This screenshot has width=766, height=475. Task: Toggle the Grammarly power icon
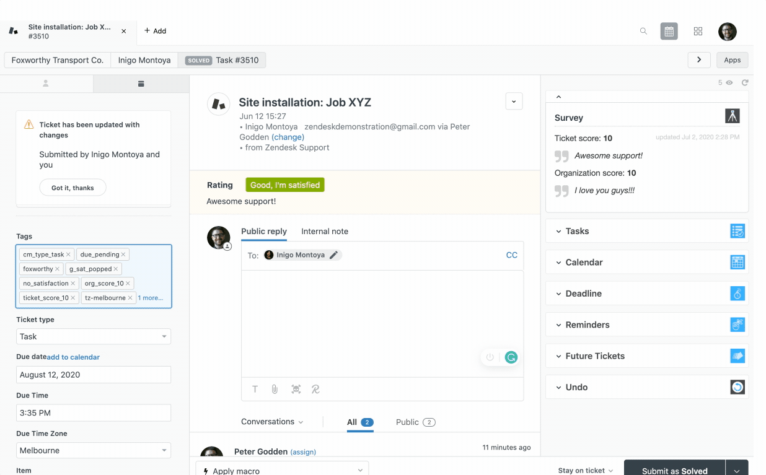click(x=490, y=357)
